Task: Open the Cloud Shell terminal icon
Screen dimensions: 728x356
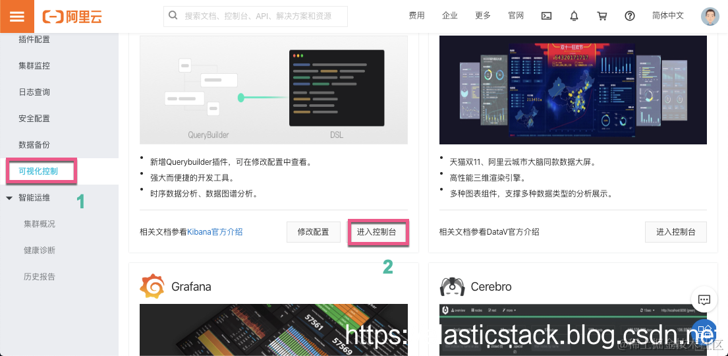Action: pos(546,16)
